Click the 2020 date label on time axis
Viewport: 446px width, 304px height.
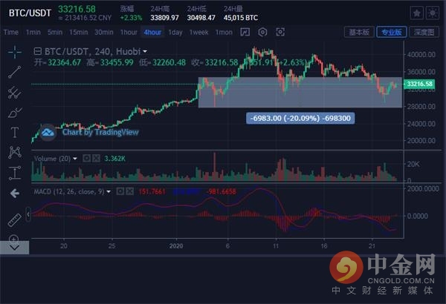(x=176, y=246)
